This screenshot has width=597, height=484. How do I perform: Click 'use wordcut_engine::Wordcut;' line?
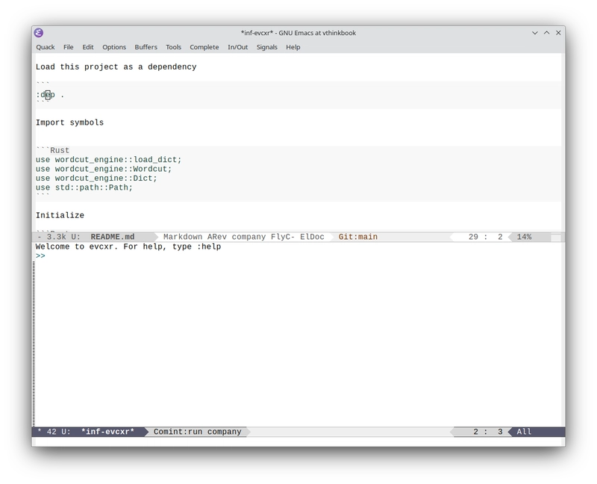pyautogui.click(x=104, y=169)
